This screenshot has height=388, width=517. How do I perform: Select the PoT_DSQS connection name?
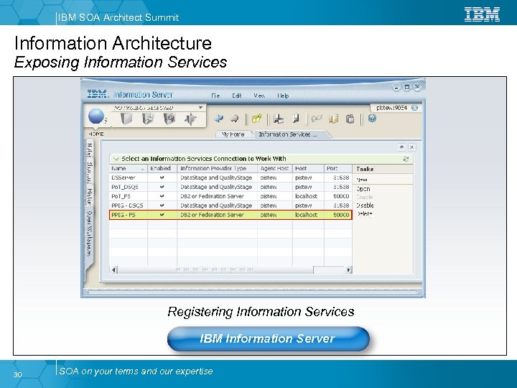coord(125,187)
